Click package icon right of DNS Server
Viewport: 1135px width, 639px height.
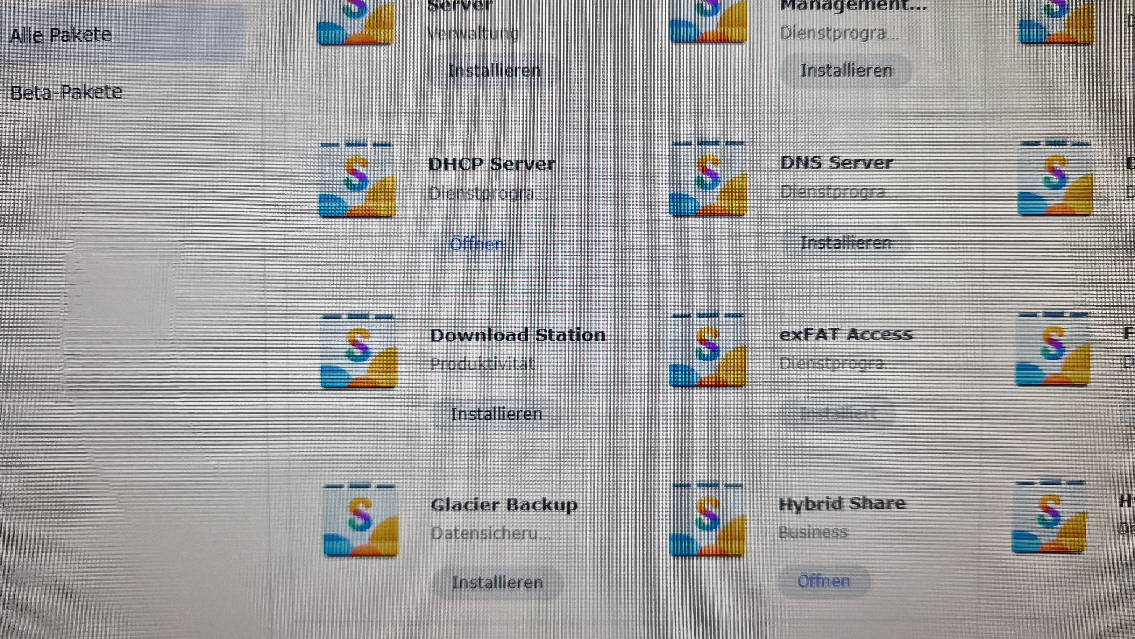(1055, 178)
